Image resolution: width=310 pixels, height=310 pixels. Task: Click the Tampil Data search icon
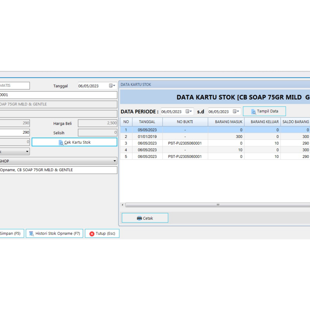click(254, 111)
